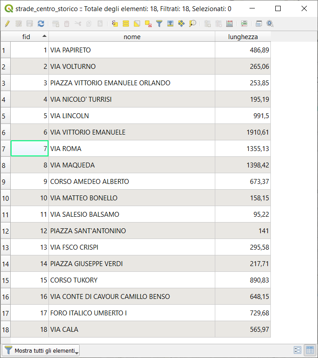The height and width of the screenshot is (358, 318).
Task: Click the cut scissors icon
Action: tap(78, 24)
